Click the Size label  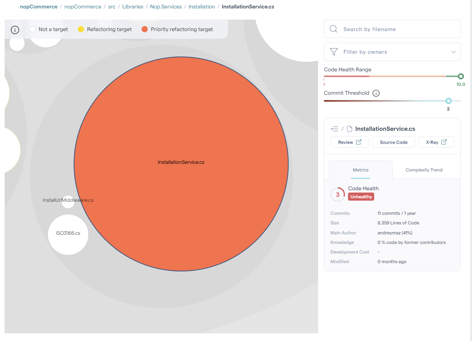tap(335, 223)
